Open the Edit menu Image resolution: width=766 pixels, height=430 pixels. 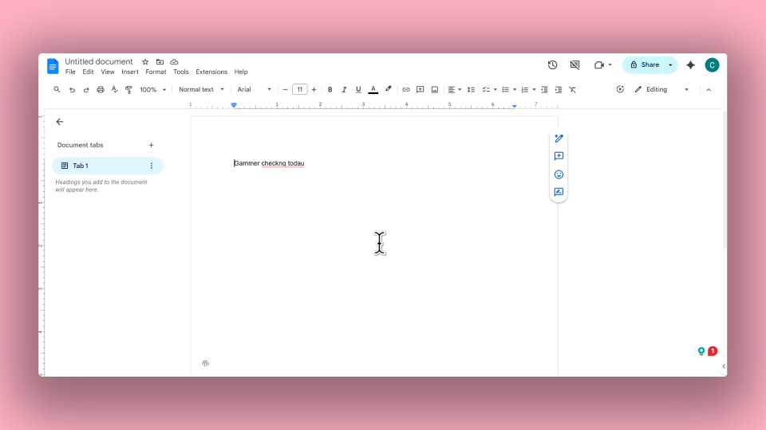88,72
